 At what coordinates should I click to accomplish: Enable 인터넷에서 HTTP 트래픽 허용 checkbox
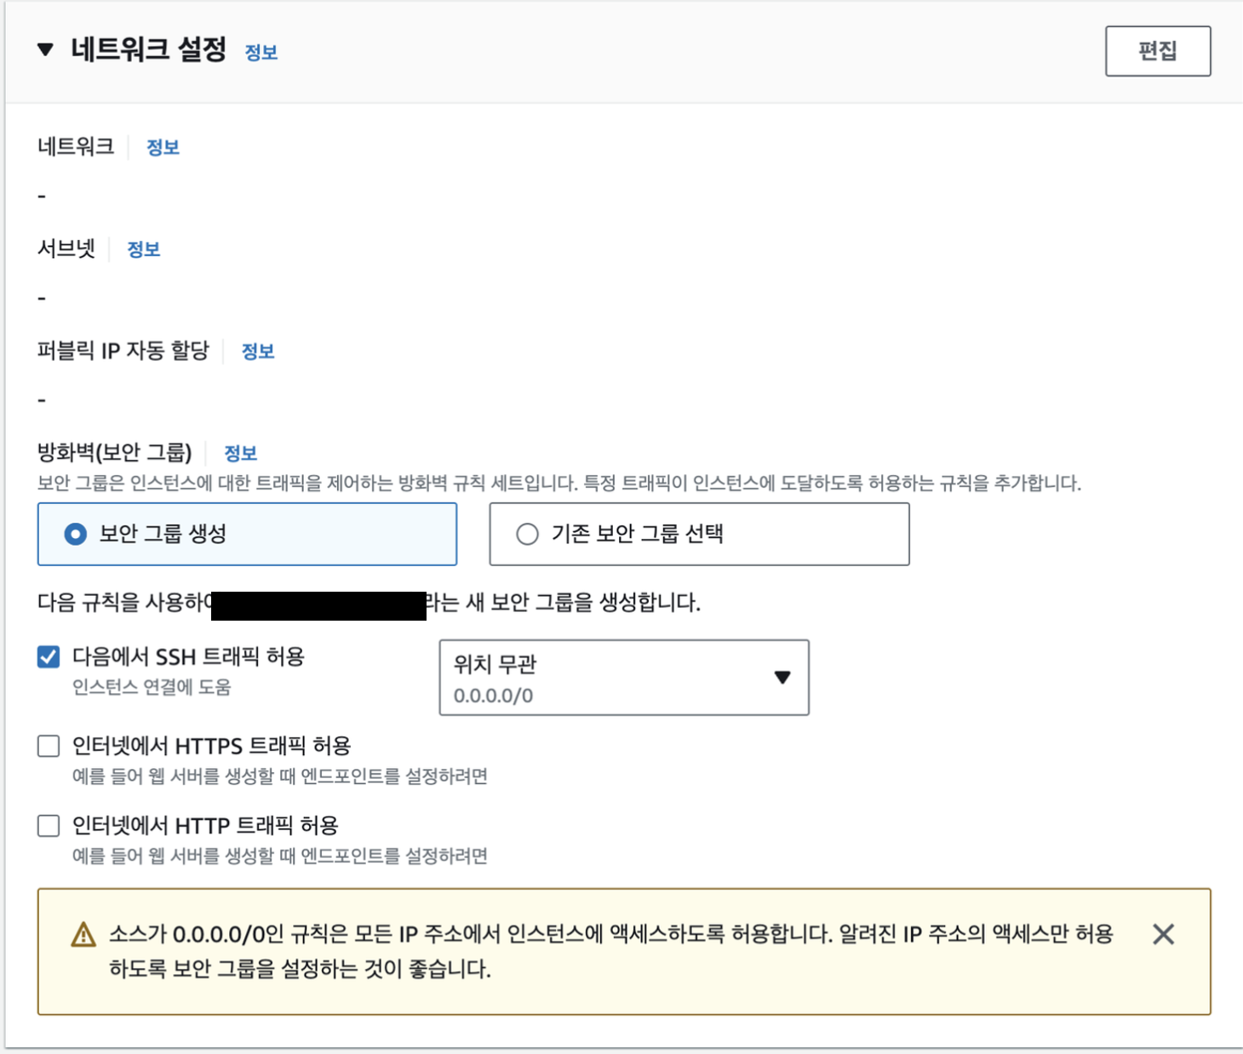tap(49, 826)
